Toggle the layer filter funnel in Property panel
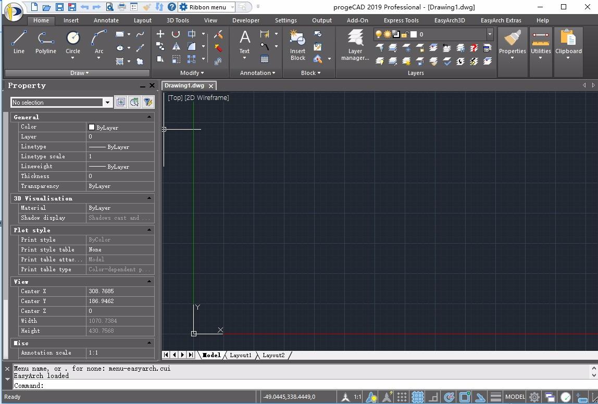This screenshot has height=404, width=598. [147, 102]
